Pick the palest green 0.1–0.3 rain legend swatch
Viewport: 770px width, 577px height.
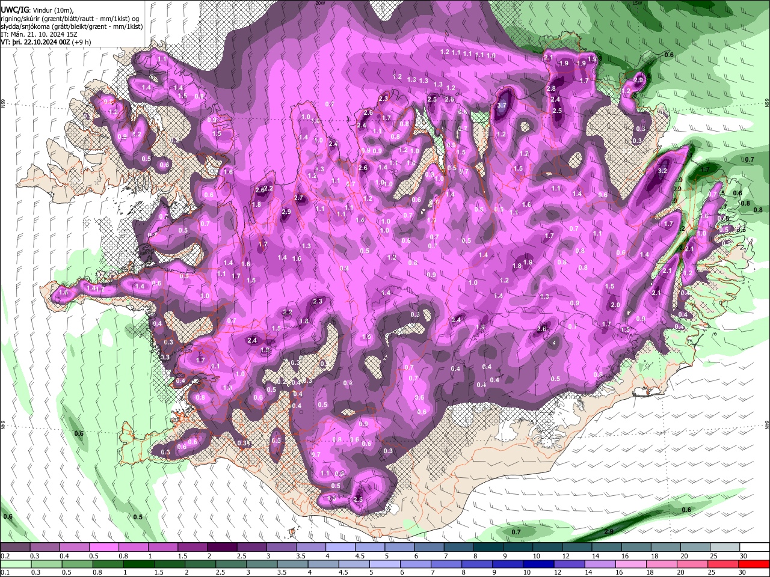coord(15,564)
